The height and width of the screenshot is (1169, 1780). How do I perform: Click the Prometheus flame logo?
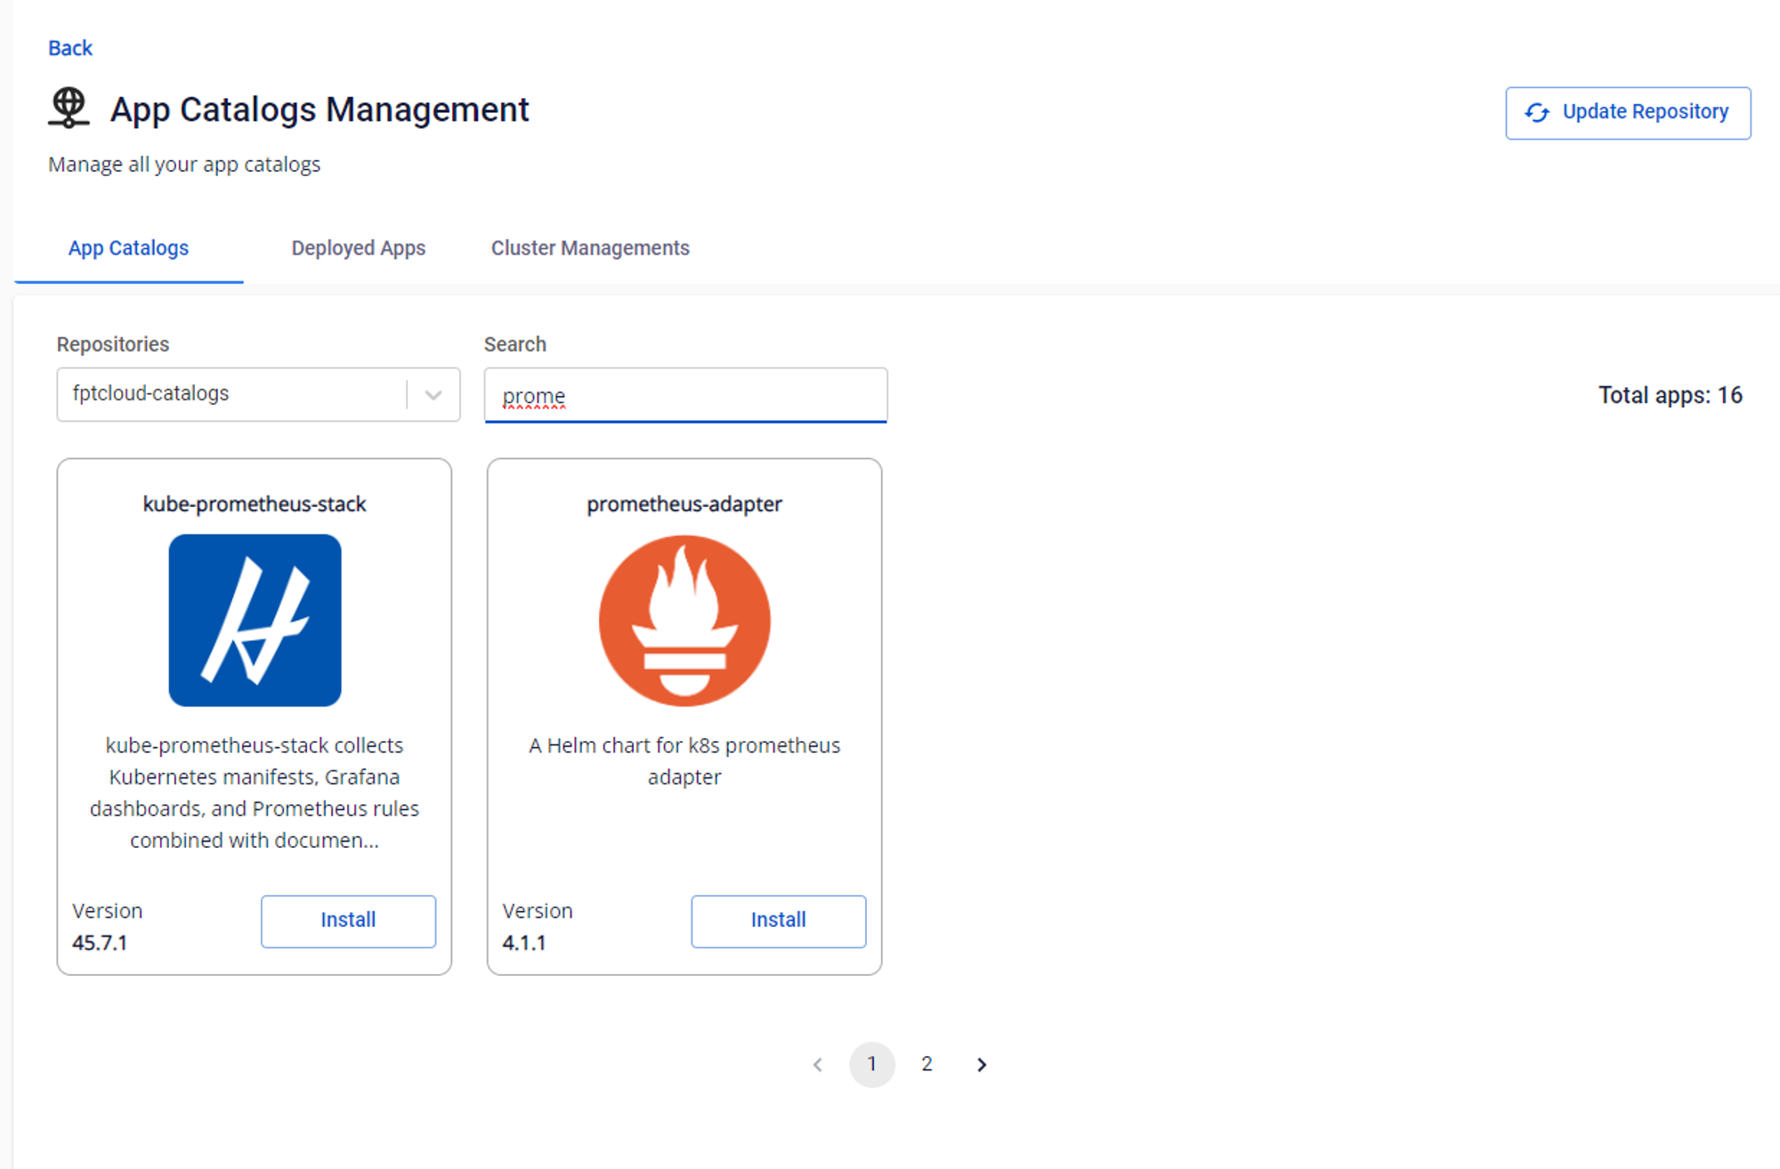(684, 620)
